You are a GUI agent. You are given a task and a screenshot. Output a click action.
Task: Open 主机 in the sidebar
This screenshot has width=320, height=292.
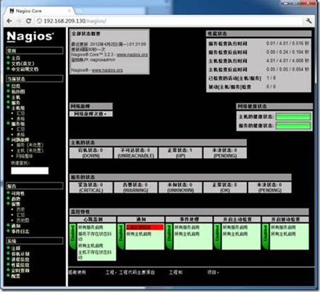point(16,97)
